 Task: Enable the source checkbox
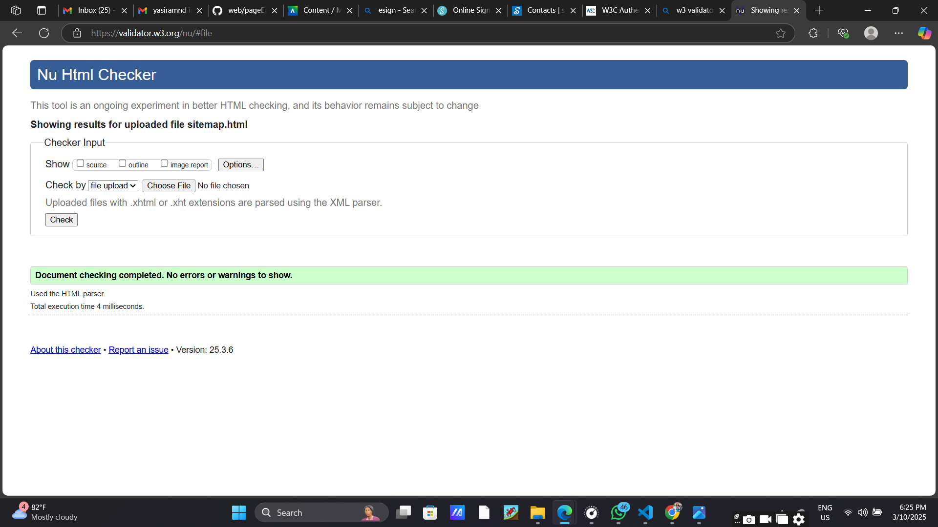81,164
